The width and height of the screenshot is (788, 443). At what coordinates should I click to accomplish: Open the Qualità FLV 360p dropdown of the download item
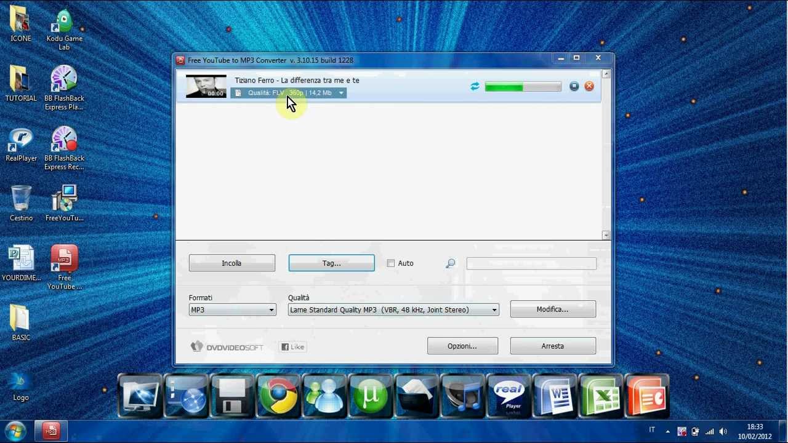coord(289,93)
